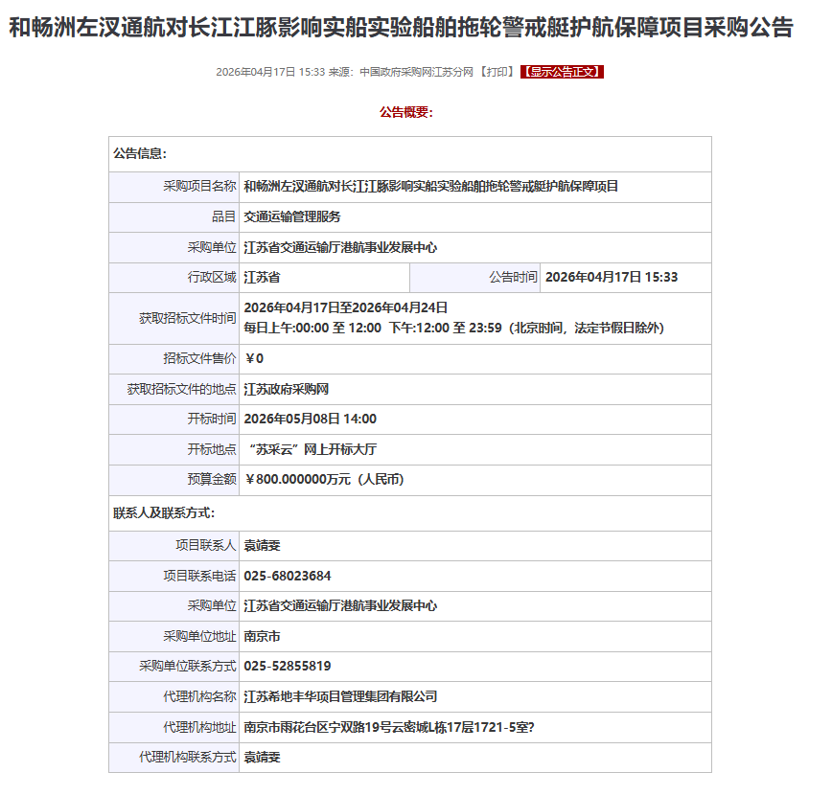Click the source 中国政府采购网江苏分网 text
This screenshot has height=795, width=832.
pyautogui.click(x=416, y=72)
